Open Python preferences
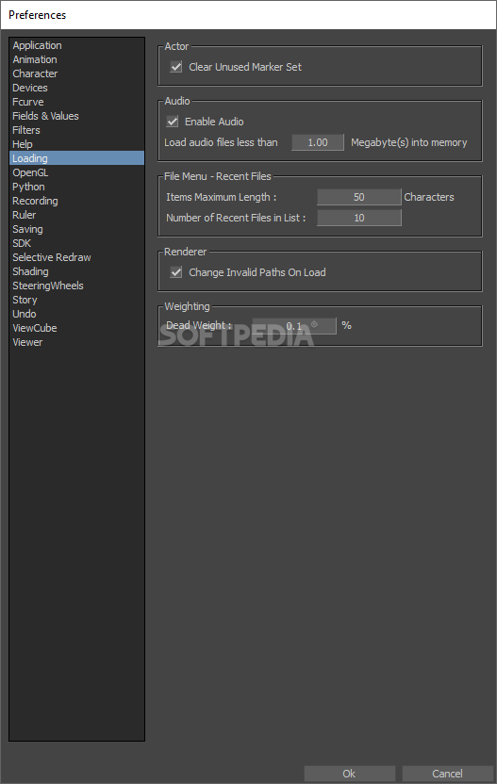 [76, 187]
